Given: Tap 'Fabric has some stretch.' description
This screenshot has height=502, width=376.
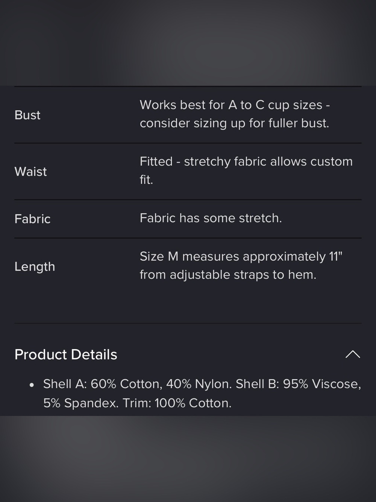Looking at the screenshot, I should pyautogui.click(x=211, y=218).
